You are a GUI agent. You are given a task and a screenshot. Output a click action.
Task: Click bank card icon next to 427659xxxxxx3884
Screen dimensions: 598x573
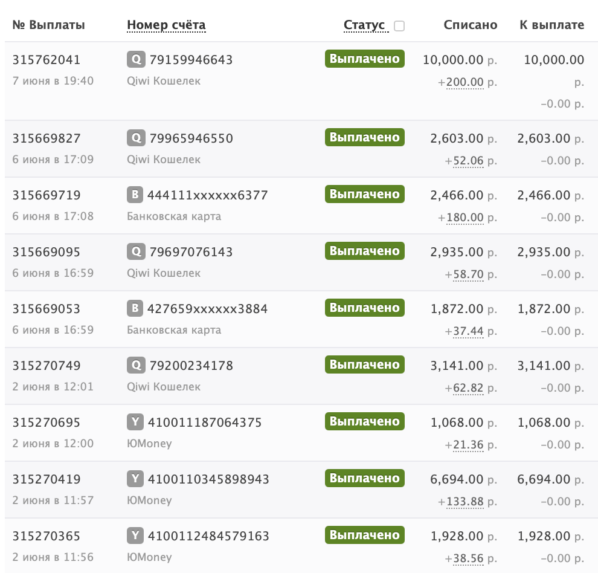(135, 308)
